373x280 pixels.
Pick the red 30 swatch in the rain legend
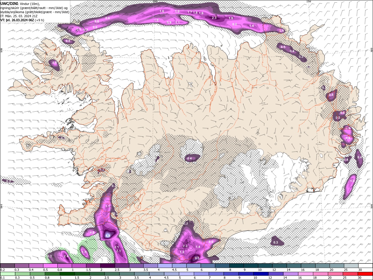[x=365, y=274]
